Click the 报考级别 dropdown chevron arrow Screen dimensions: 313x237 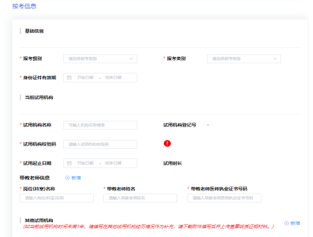coord(131,59)
